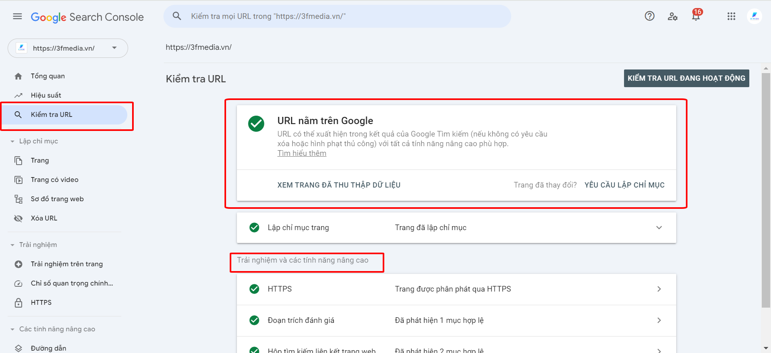Screen dimensions: 771x353
Task: Click the Tổng quan home icon
Action: 18,76
